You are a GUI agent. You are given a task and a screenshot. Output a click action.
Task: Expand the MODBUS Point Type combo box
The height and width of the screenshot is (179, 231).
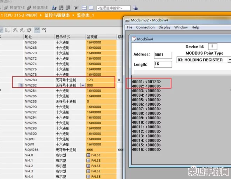(229, 60)
